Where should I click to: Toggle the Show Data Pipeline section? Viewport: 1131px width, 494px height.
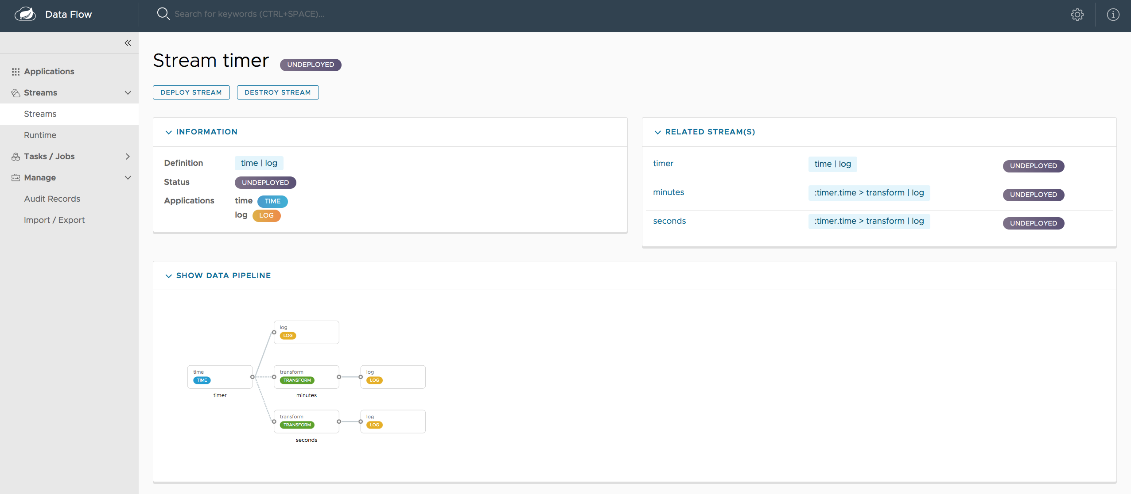[218, 275]
